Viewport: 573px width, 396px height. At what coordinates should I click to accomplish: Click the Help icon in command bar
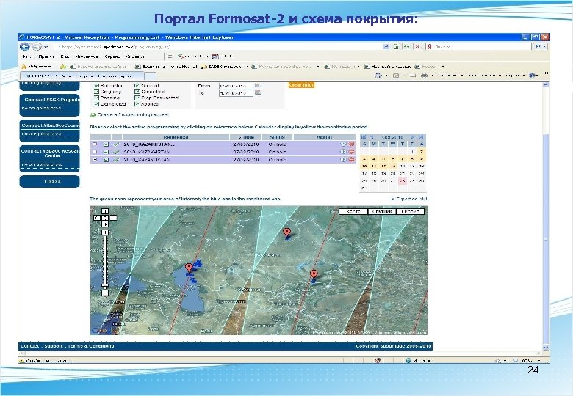tap(532, 76)
